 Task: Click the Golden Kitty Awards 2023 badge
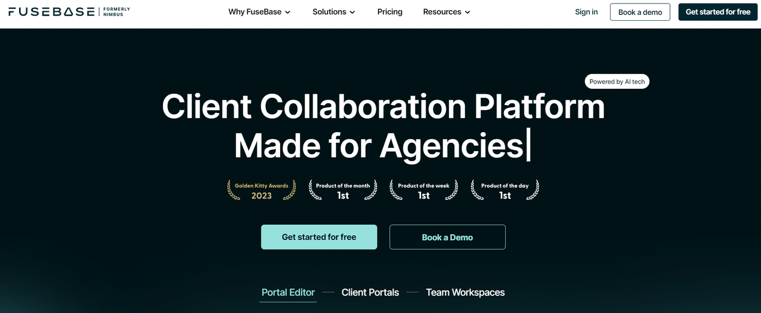(262, 190)
